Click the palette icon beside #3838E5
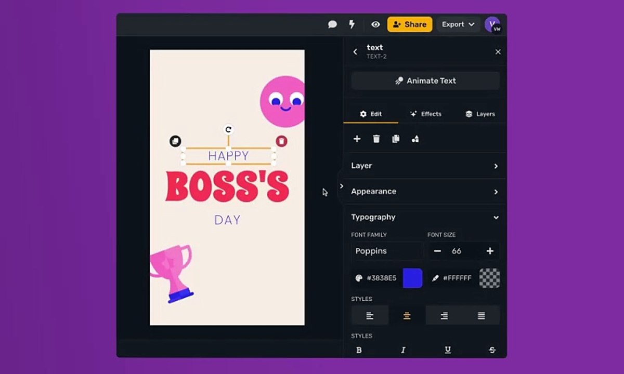624x374 pixels. click(x=358, y=278)
